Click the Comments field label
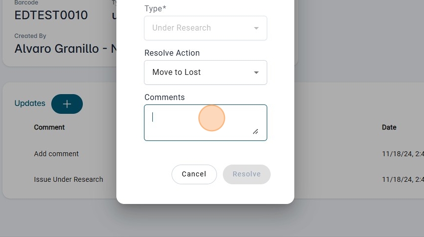The width and height of the screenshot is (424, 237). tap(165, 97)
